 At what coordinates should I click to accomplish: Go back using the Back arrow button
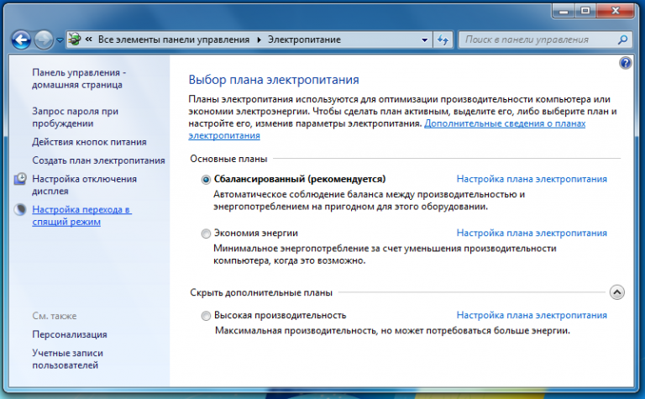[x=22, y=39]
